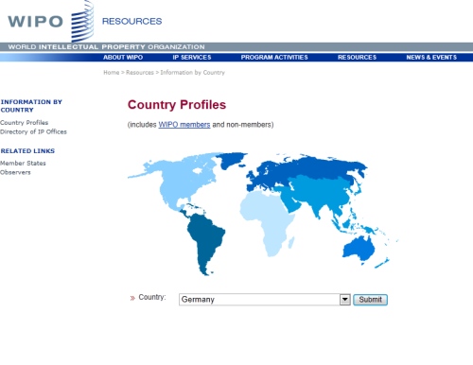Open the Country dropdown showing Germany
The height and width of the screenshot is (365, 473).
[x=265, y=300]
